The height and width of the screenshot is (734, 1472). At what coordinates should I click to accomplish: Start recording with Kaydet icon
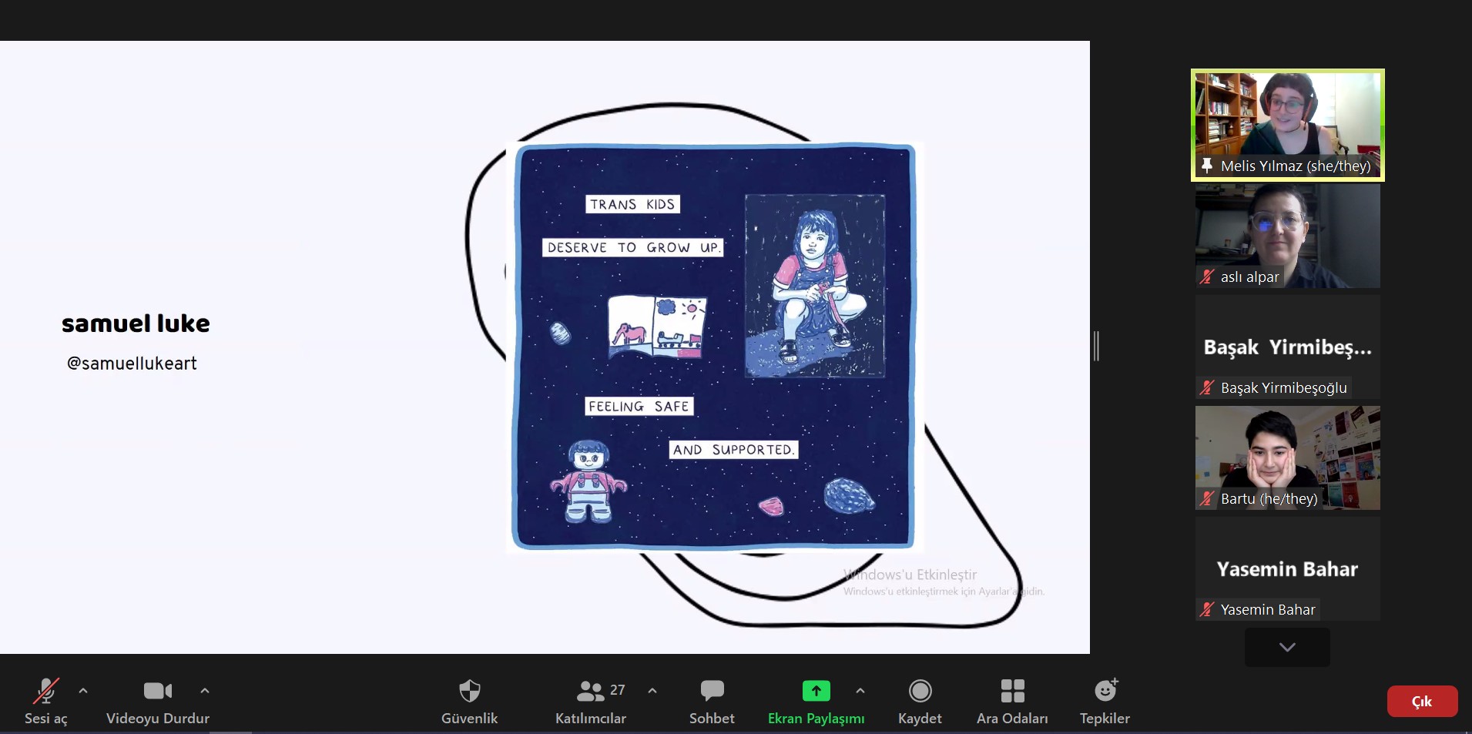coord(920,692)
